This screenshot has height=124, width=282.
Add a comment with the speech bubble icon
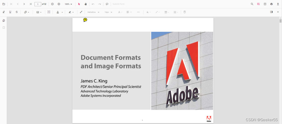(x=107, y=4)
